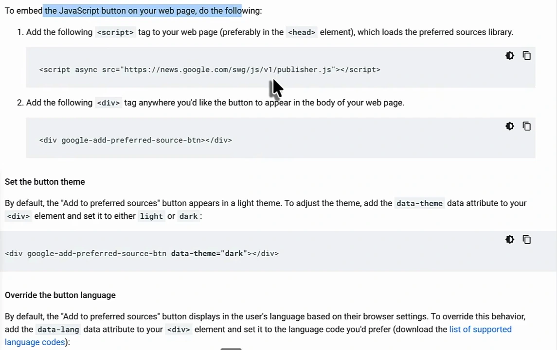Click the script async src code line

click(210, 70)
